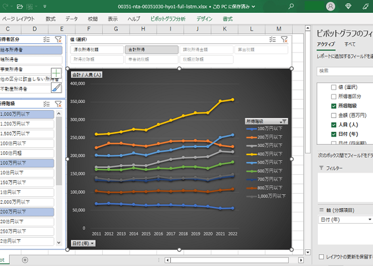Viewport: 373px width, 266px height.
Task: Click the 200万円以下 legend entry
Action: click(264, 137)
